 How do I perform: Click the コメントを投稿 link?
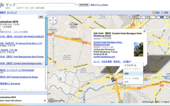20,32
